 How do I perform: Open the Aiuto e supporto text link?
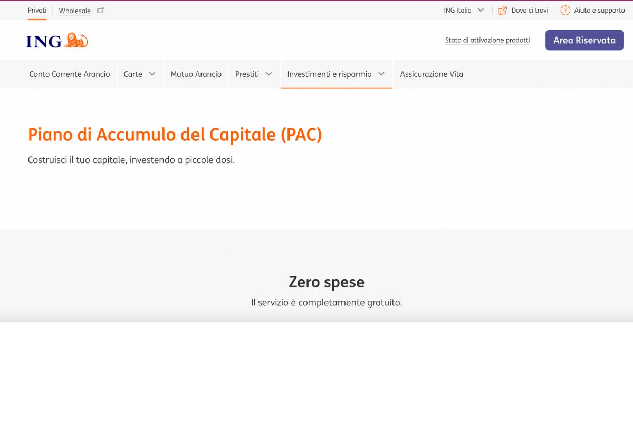pos(599,11)
